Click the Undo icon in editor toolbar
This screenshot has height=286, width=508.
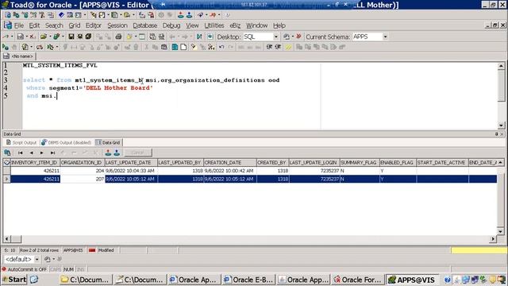coord(221,47)
